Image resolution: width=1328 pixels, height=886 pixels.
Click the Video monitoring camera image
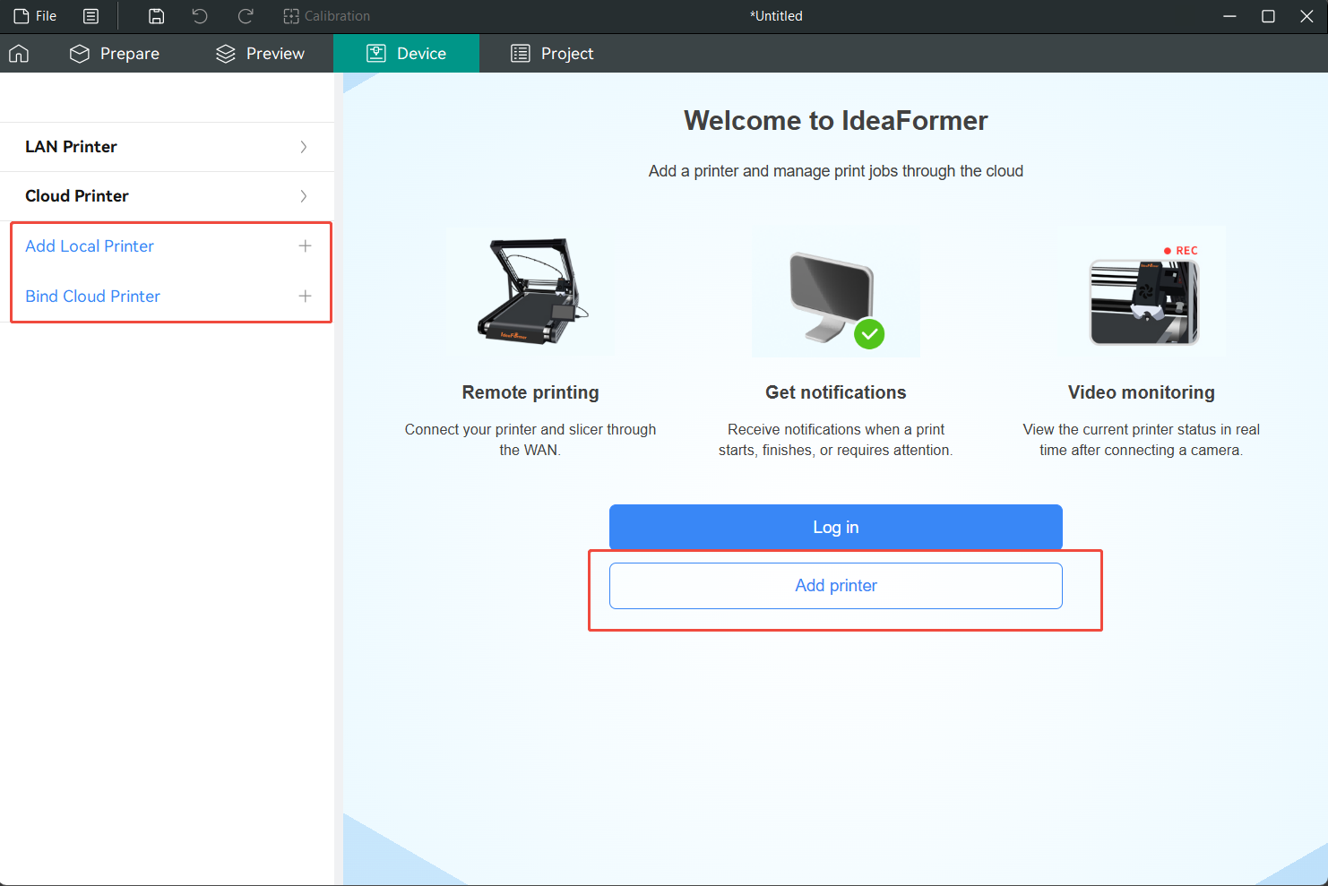[x=1143, y=292]
